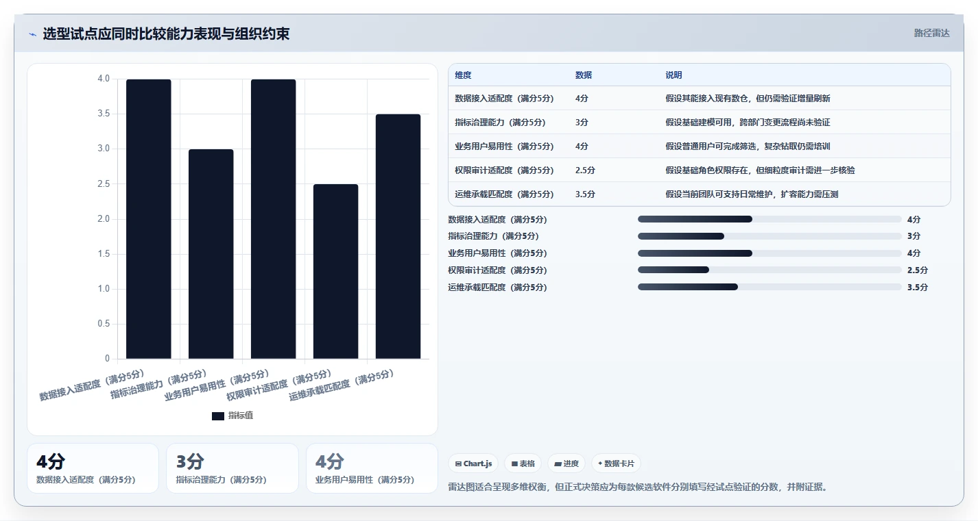The width and height of the screenshot is (978, 521).
Task: Open the 4分 数据接入适配度 data card
Action: (93, 468)
